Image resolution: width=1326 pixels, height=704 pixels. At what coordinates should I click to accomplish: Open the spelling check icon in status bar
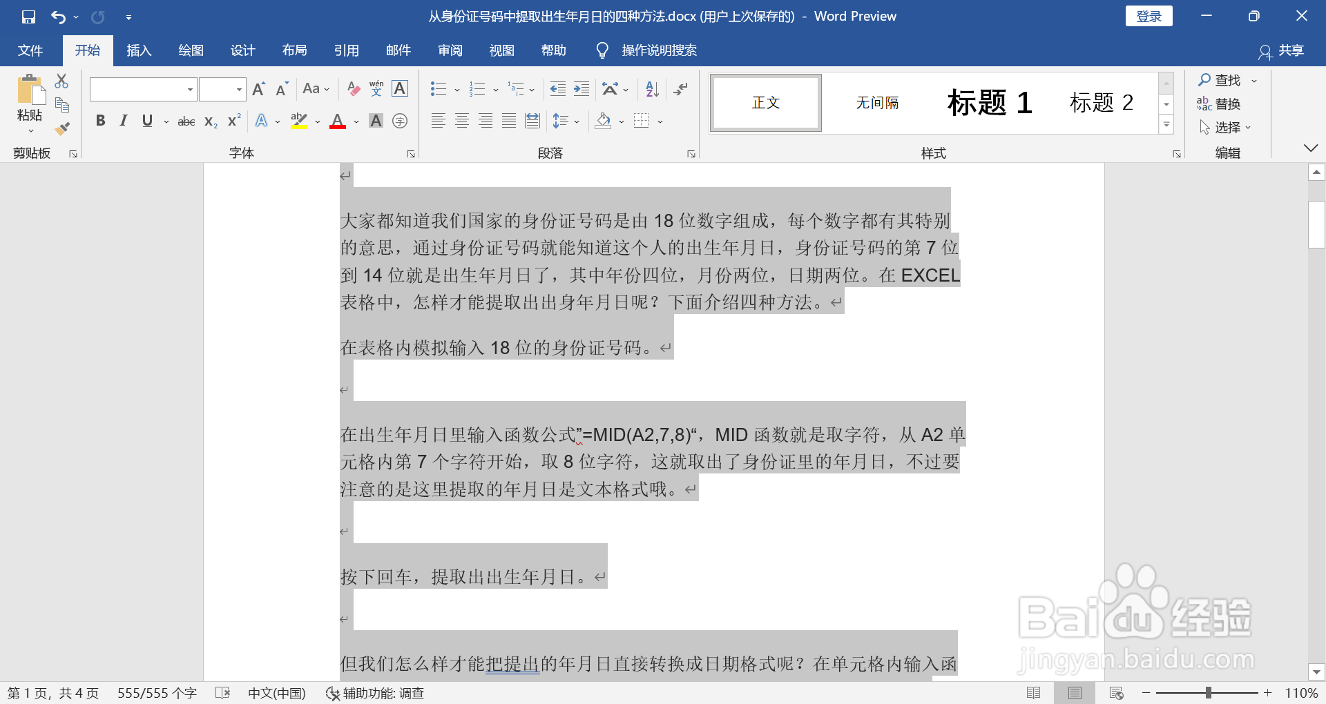click(222, 693)
